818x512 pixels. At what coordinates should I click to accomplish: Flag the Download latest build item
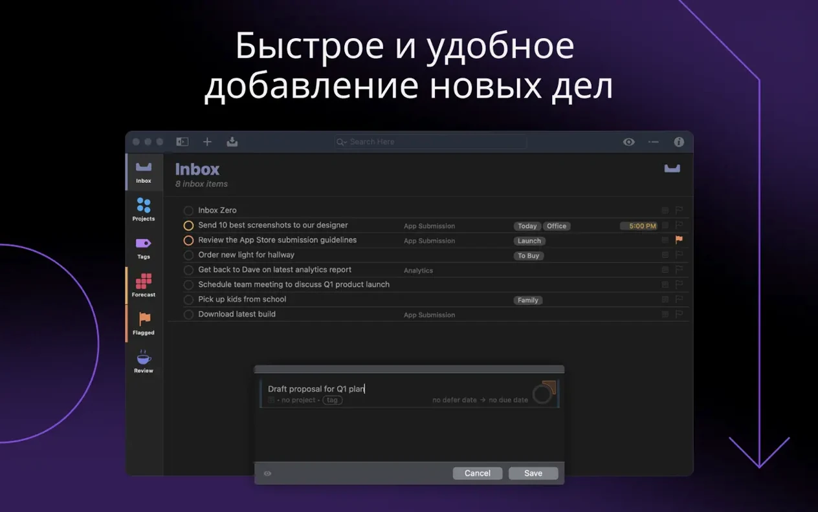point(679,314)
